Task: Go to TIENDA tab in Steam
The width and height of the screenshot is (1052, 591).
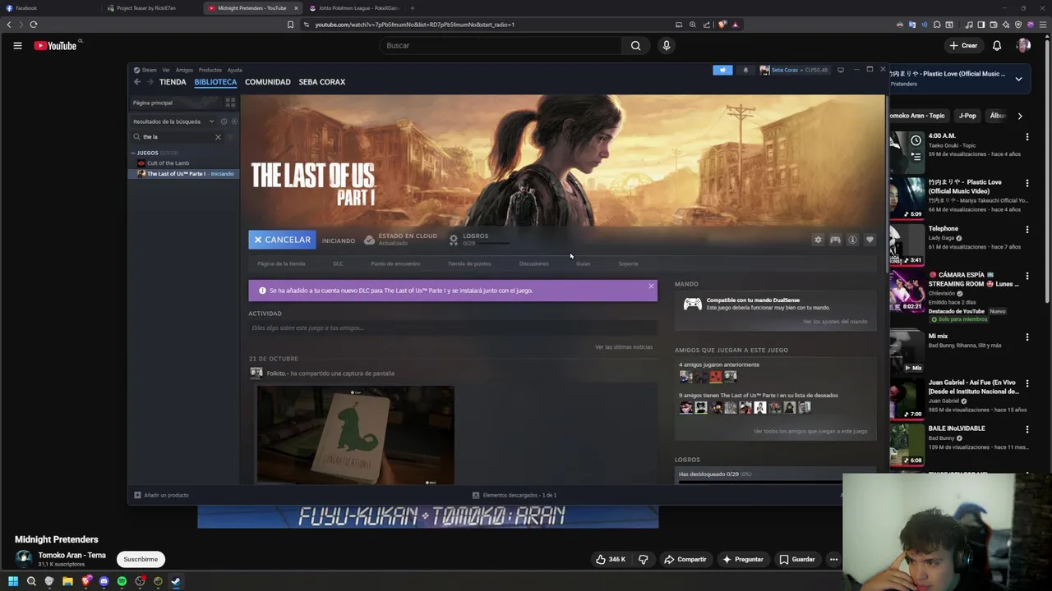Action: 173,82
